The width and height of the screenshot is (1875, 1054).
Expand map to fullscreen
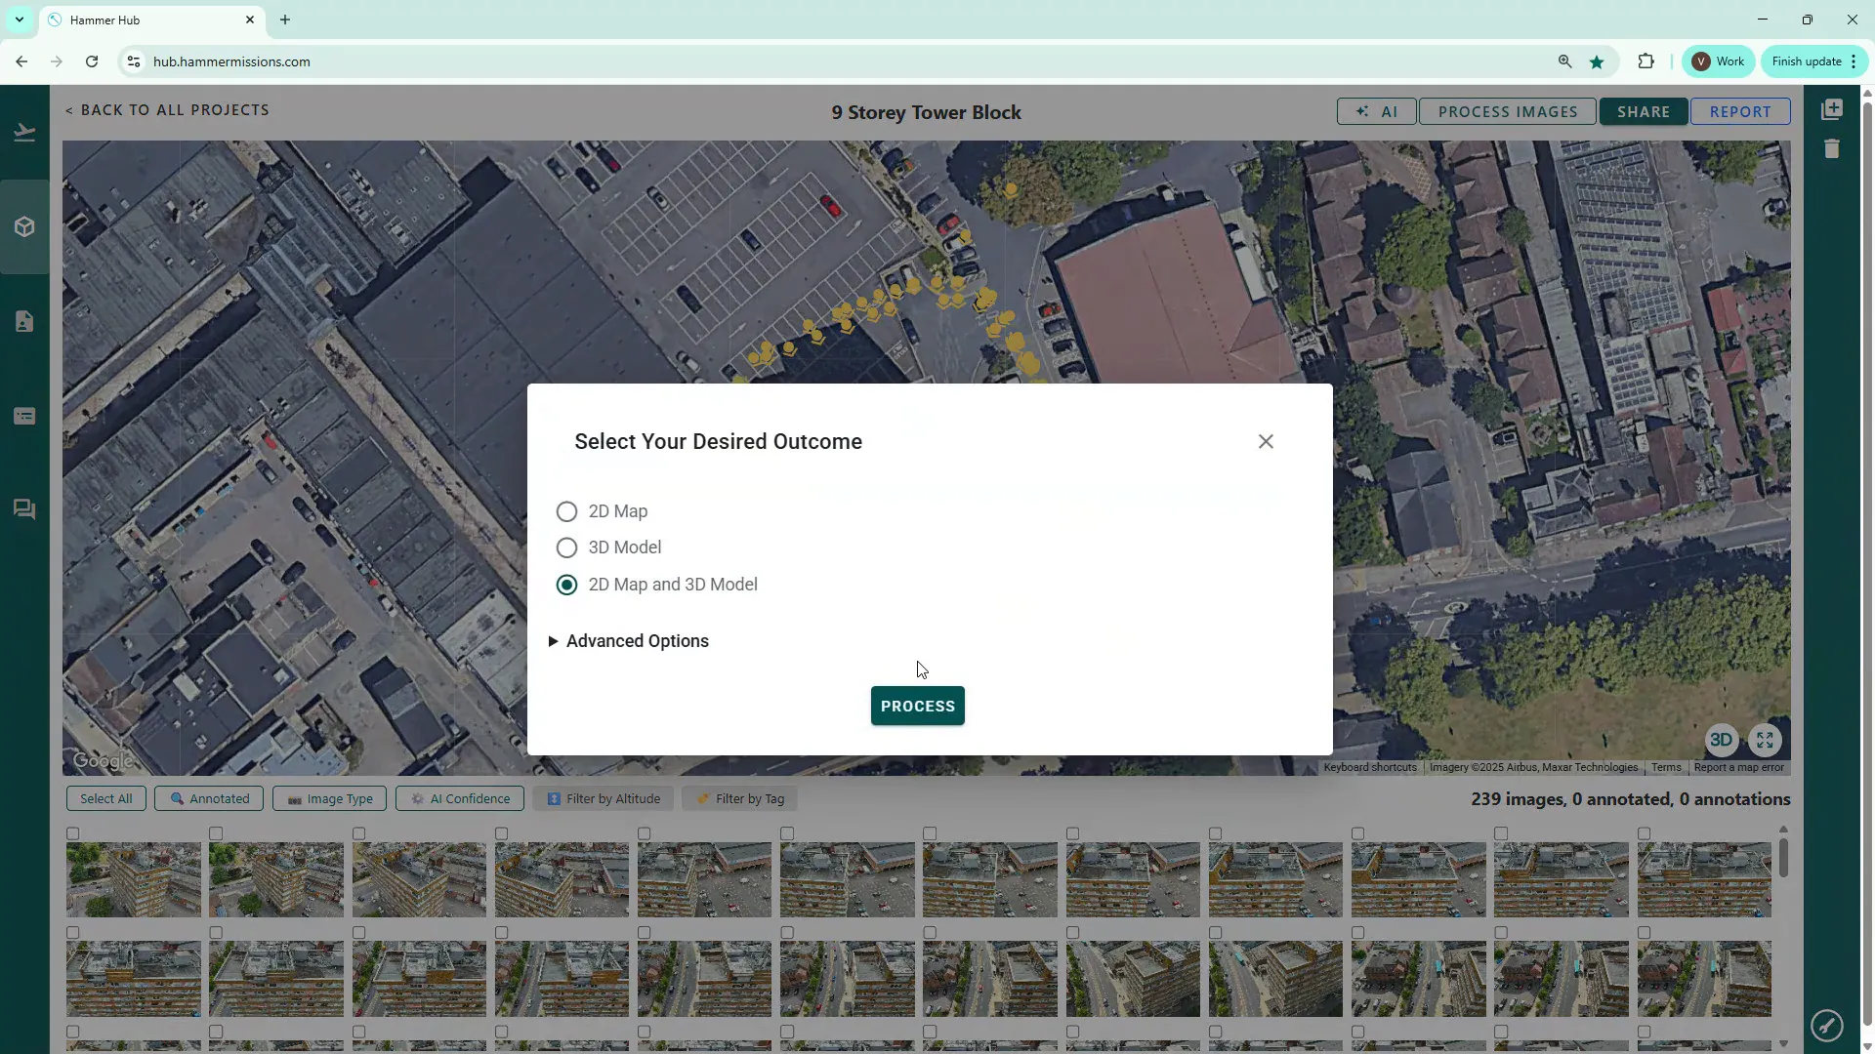[1765, 740]
